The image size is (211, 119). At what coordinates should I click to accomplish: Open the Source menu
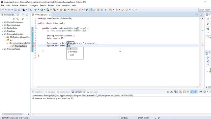tap(15, 5)
